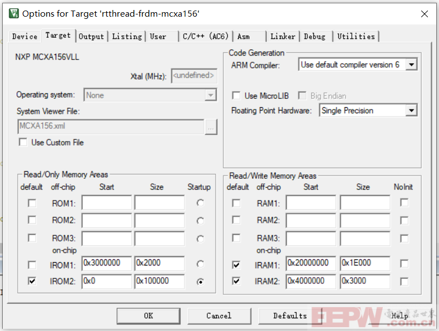Viewport: 439px width, 331px height.
Task: Click the Keil uVision icon in the title bar
Action: [14, 13]
